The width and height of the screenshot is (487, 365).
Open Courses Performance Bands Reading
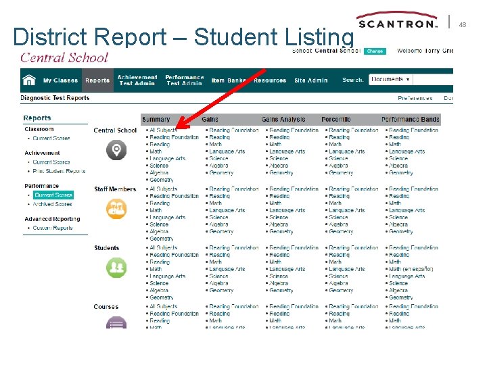coord(399,314)
